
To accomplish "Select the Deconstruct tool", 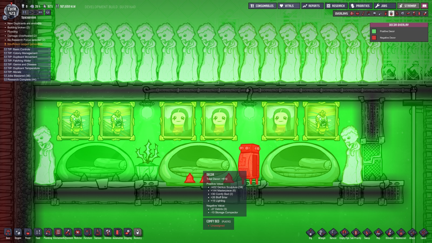I will [401, 233].
